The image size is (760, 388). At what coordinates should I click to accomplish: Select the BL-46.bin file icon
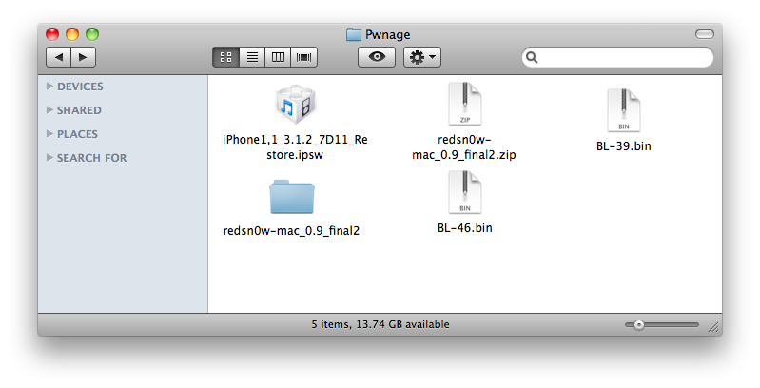point(464,192)
